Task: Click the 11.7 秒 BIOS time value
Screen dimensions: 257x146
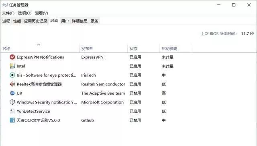Action: (247, 34)
